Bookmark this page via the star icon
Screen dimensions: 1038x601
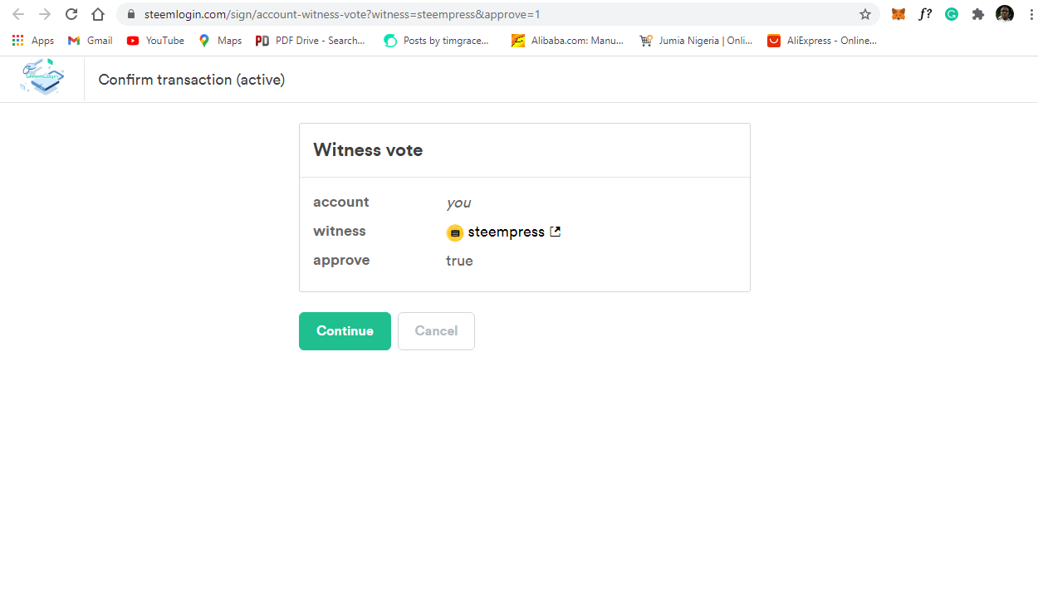pyautogui.click(x=865, y=14)
